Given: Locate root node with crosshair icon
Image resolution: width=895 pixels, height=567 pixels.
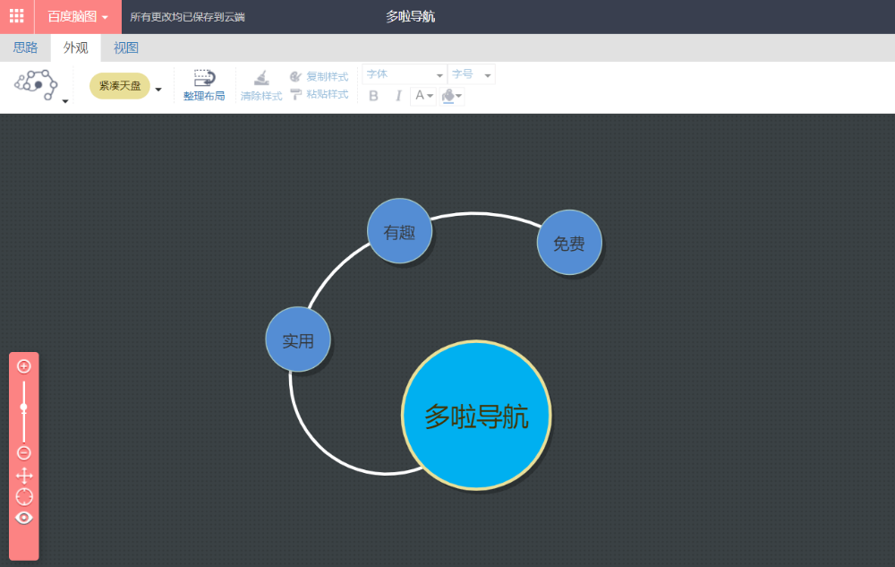Looking at the screenshot, I should point(24,496).
